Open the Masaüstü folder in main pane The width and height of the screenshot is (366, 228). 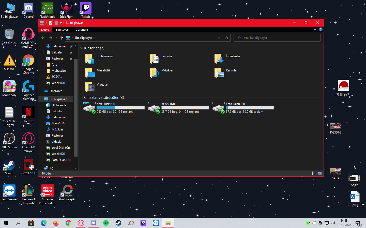click(x=98, y=73)
